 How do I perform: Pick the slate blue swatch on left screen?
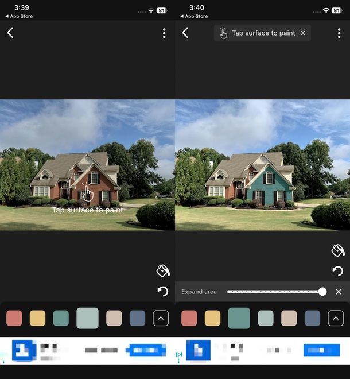coord(138,318)
